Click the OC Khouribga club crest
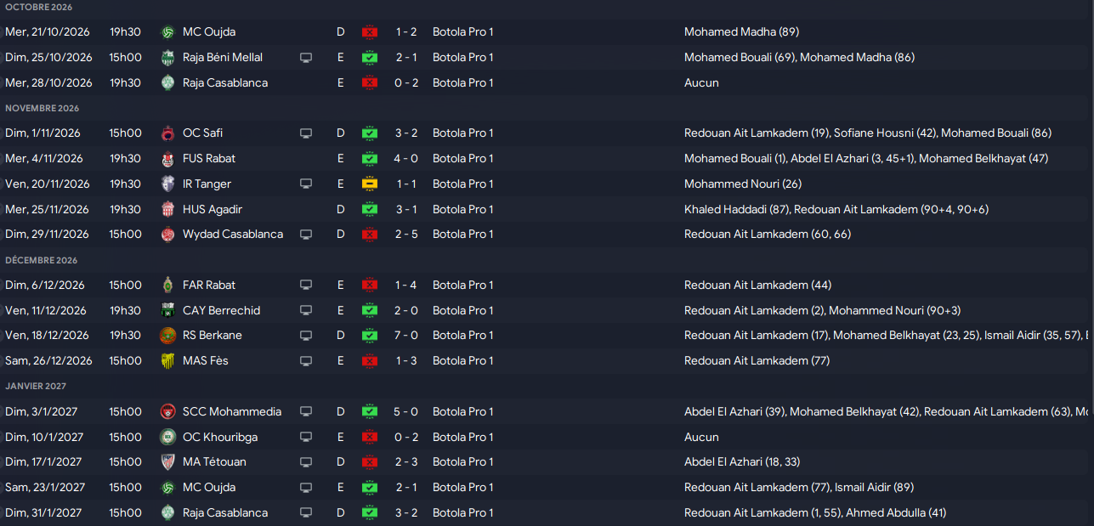Image resolution: width=1094 pixels, height=526 pixels. tap(167, 438)
